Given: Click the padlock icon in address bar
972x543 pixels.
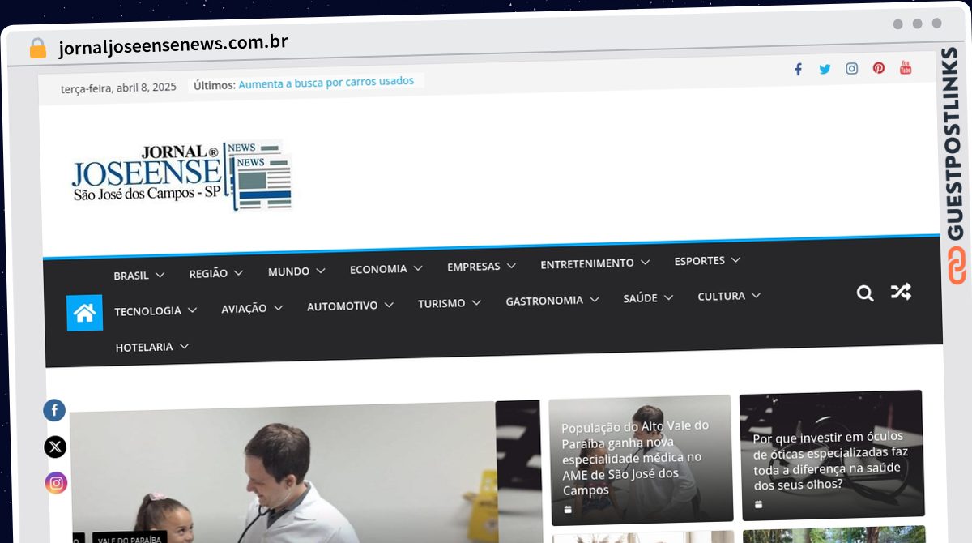Looking at the screenshot, I should [x=37, y=48].
